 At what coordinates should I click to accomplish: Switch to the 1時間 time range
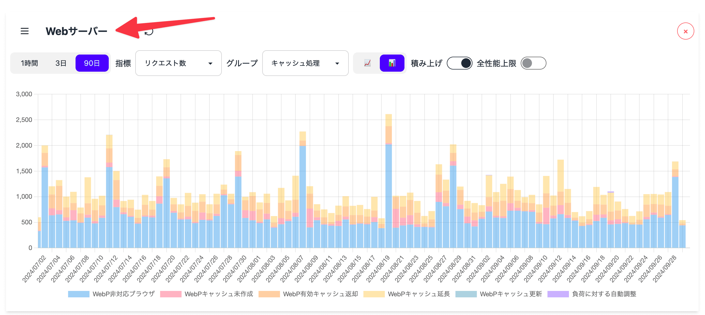pos(29,63)
